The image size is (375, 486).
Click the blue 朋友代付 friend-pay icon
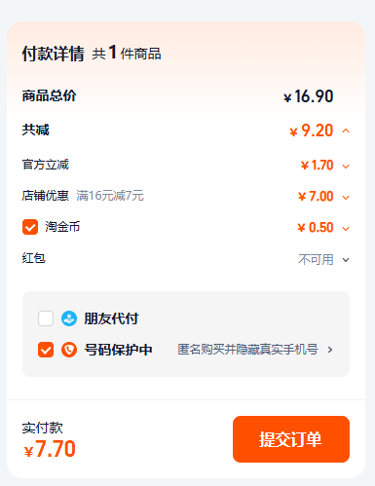pyautogui.click(x=69, y=318)
